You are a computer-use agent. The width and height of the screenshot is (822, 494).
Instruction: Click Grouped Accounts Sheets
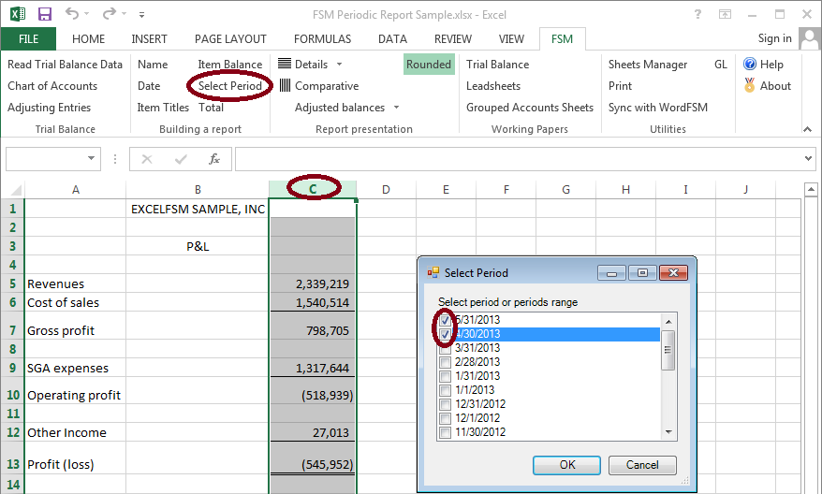pyautogui.click(x=530, y=107)
